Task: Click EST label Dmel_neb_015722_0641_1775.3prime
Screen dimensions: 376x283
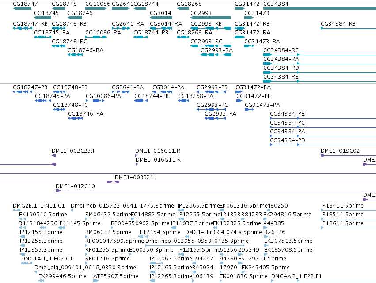Action: (x=122, y=206)
